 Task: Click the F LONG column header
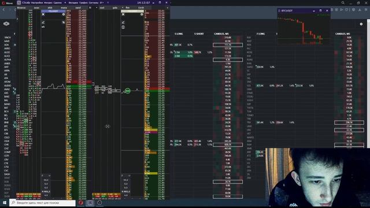click(x=261, y=34)
